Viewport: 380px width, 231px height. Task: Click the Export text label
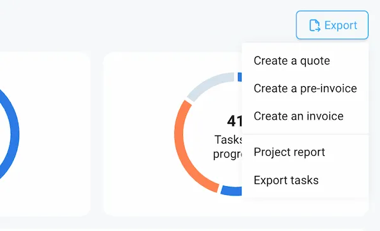click(x=341, y=25)
